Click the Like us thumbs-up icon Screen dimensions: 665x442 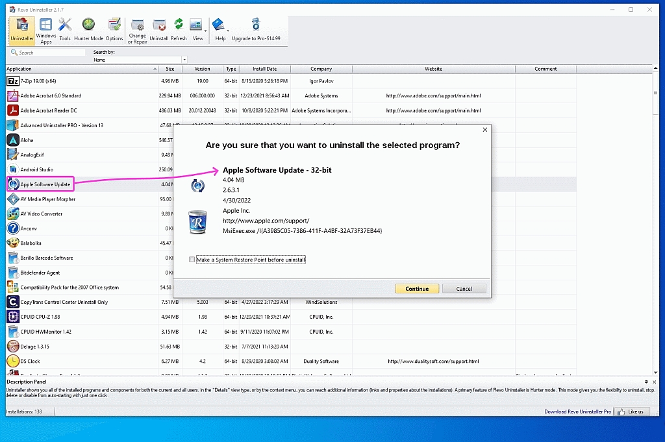[x=621, y=411]
